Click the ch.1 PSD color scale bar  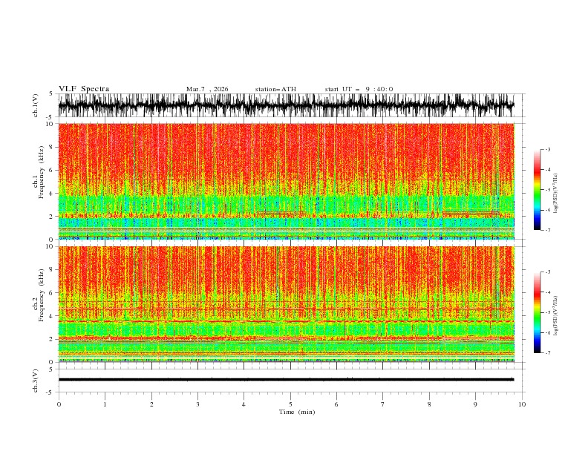pyautogui.click(x=537, y=190)
